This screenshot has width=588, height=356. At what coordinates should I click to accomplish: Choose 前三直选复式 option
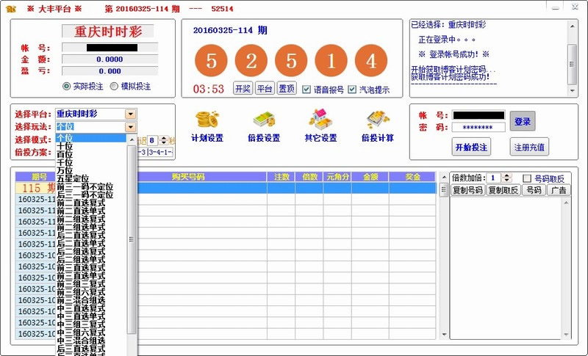coord(91,268)
